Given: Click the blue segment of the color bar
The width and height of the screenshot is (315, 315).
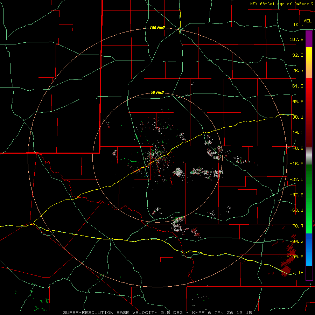Looking at the screenshot, I should [x=309, y=250].
